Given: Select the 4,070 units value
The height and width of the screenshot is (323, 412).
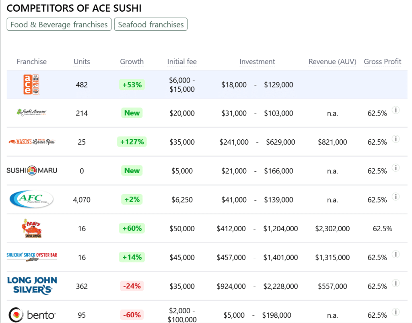Looking at the screenshot, I should click(x=82, y=200).
